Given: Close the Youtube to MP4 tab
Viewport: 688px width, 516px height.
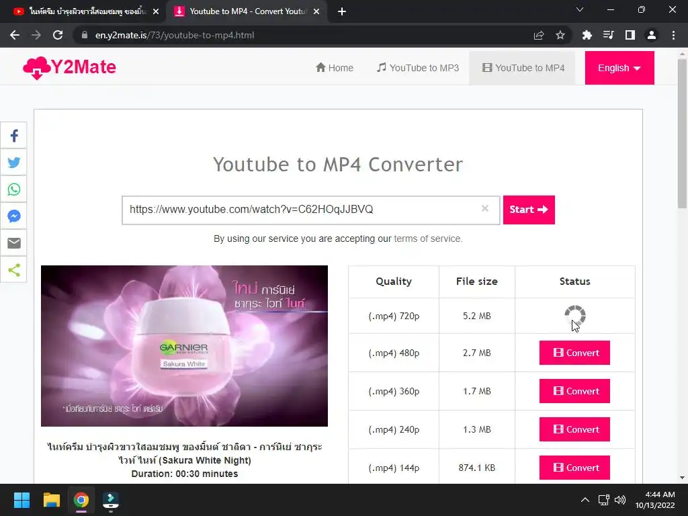Looking at the screenshot, I should [316, 11].
